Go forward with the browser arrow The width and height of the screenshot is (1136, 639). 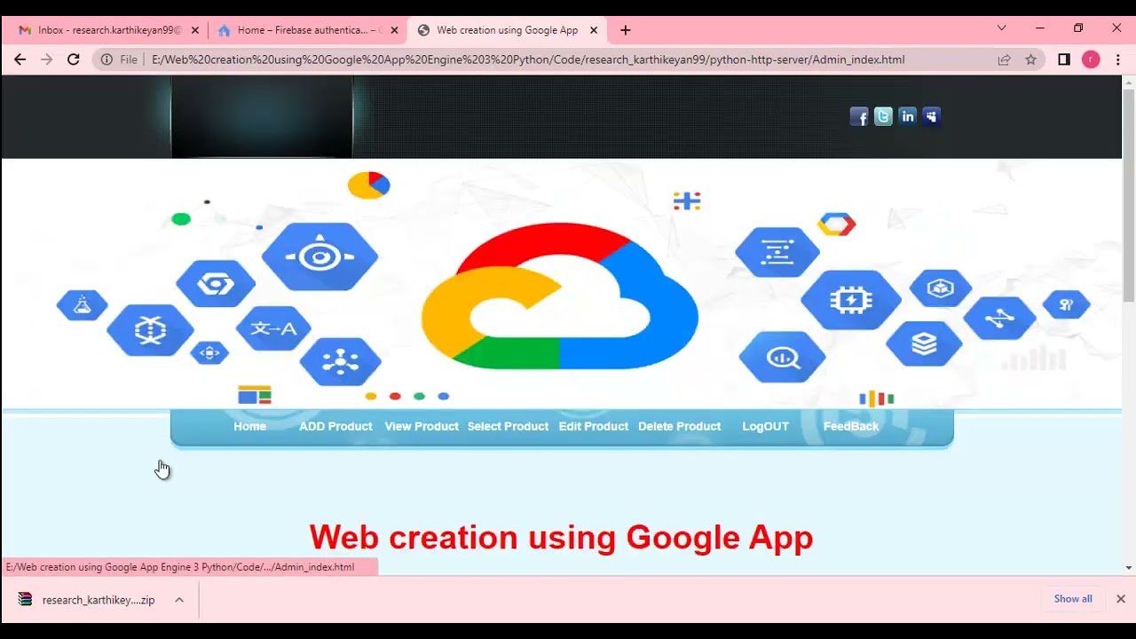coord(46,59)
